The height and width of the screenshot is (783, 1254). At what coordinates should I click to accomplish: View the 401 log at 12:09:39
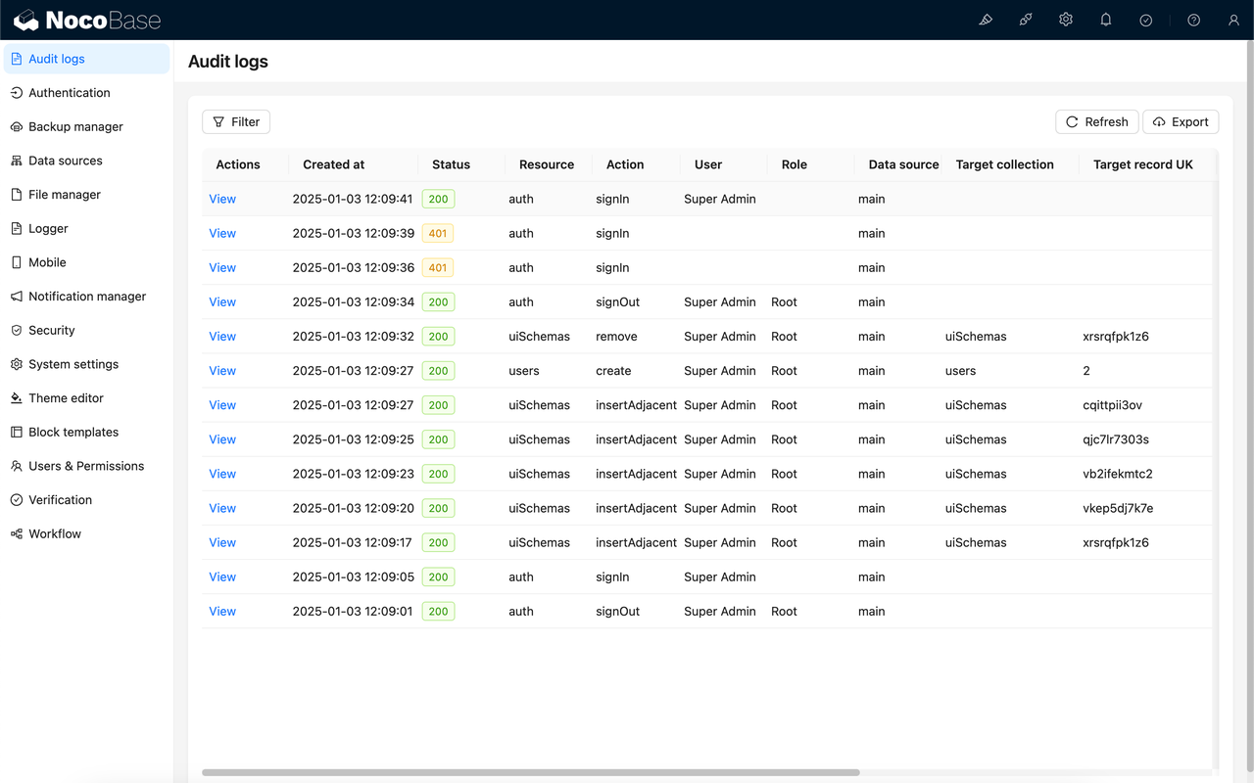coord(222,233)
